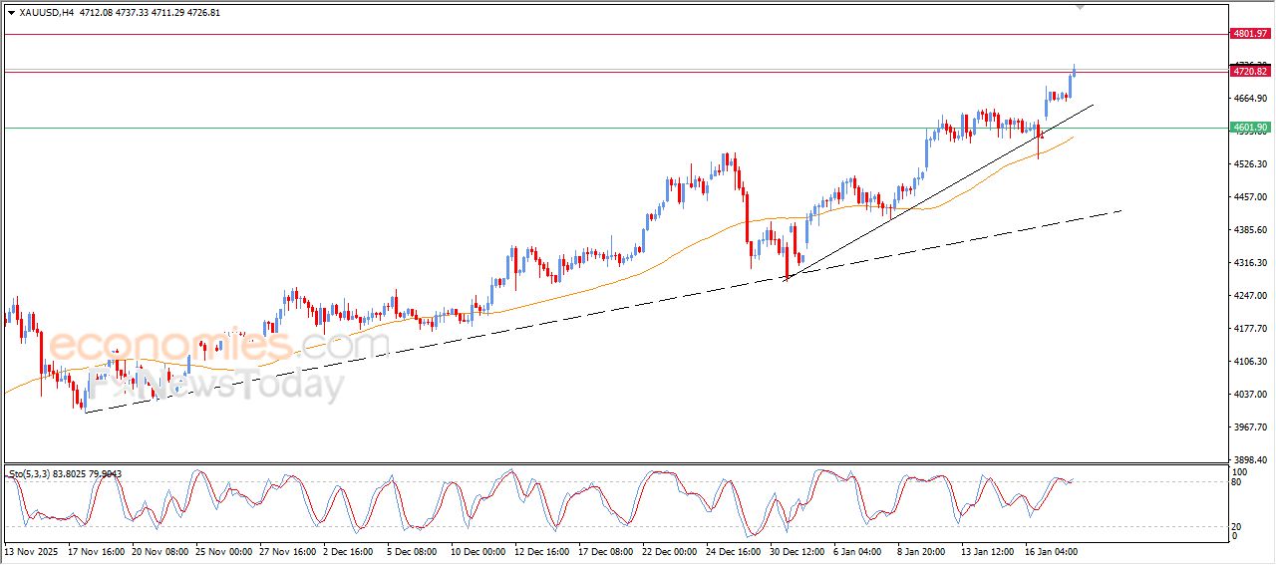
Task: Click the 22 Dec 00:00 time label
Action: pos(671,551)
